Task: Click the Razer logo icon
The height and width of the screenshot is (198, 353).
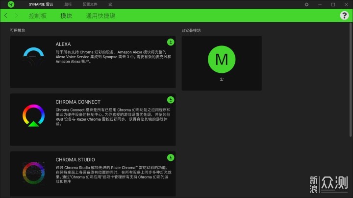Action: [11, 4]
